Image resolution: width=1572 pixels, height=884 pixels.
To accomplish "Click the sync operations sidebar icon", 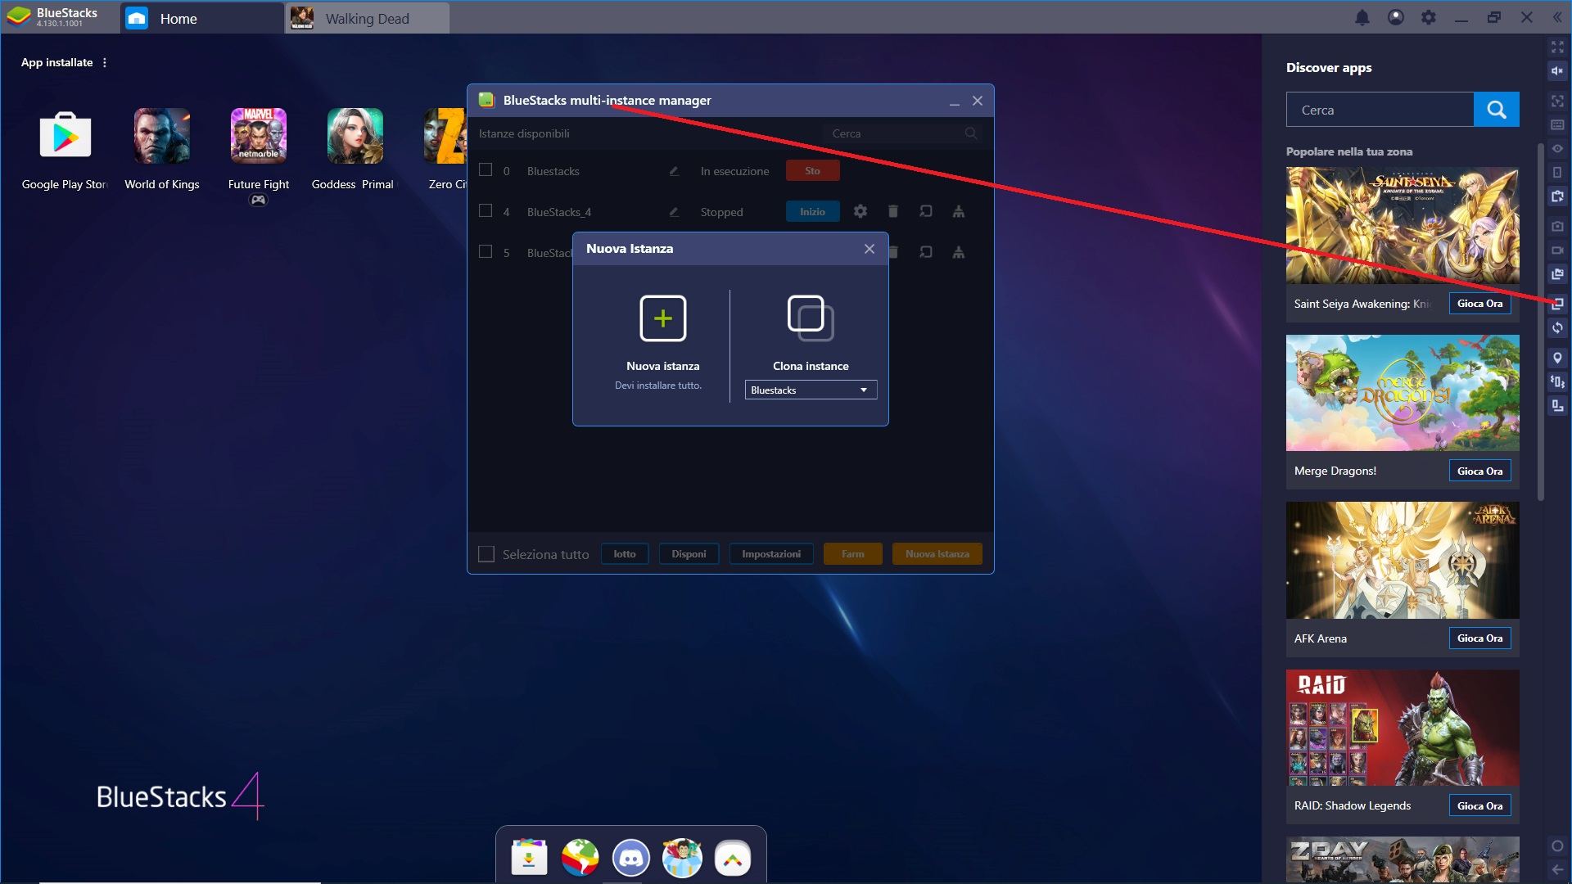I will [1557, 328].
